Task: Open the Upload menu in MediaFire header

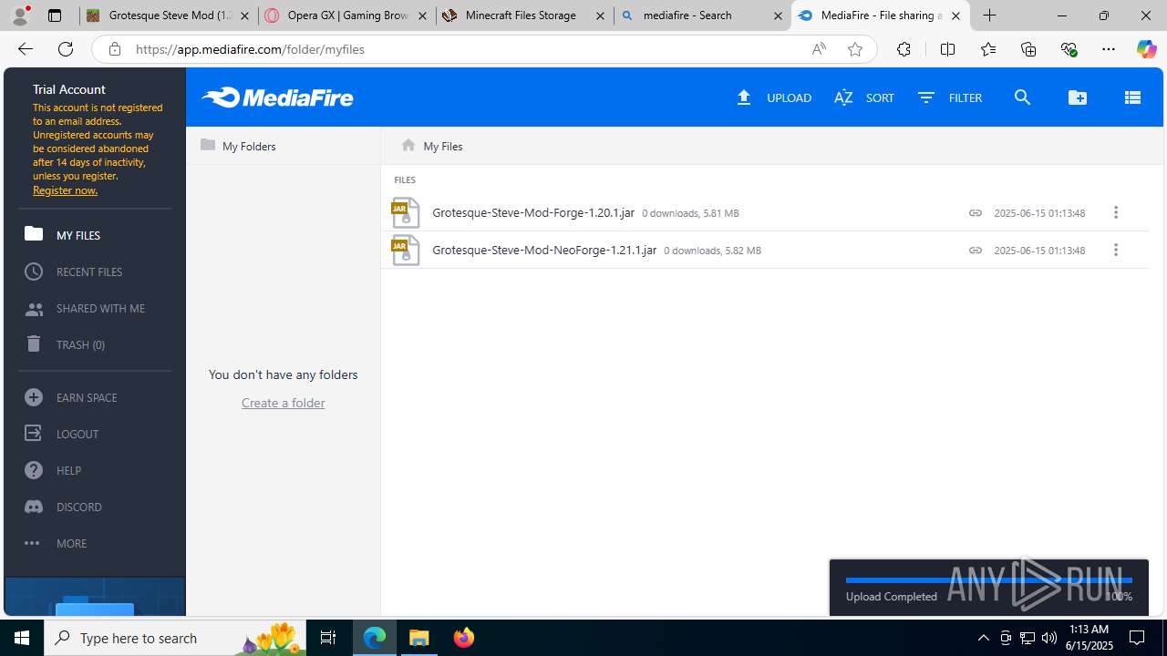Action: (774, 97)
